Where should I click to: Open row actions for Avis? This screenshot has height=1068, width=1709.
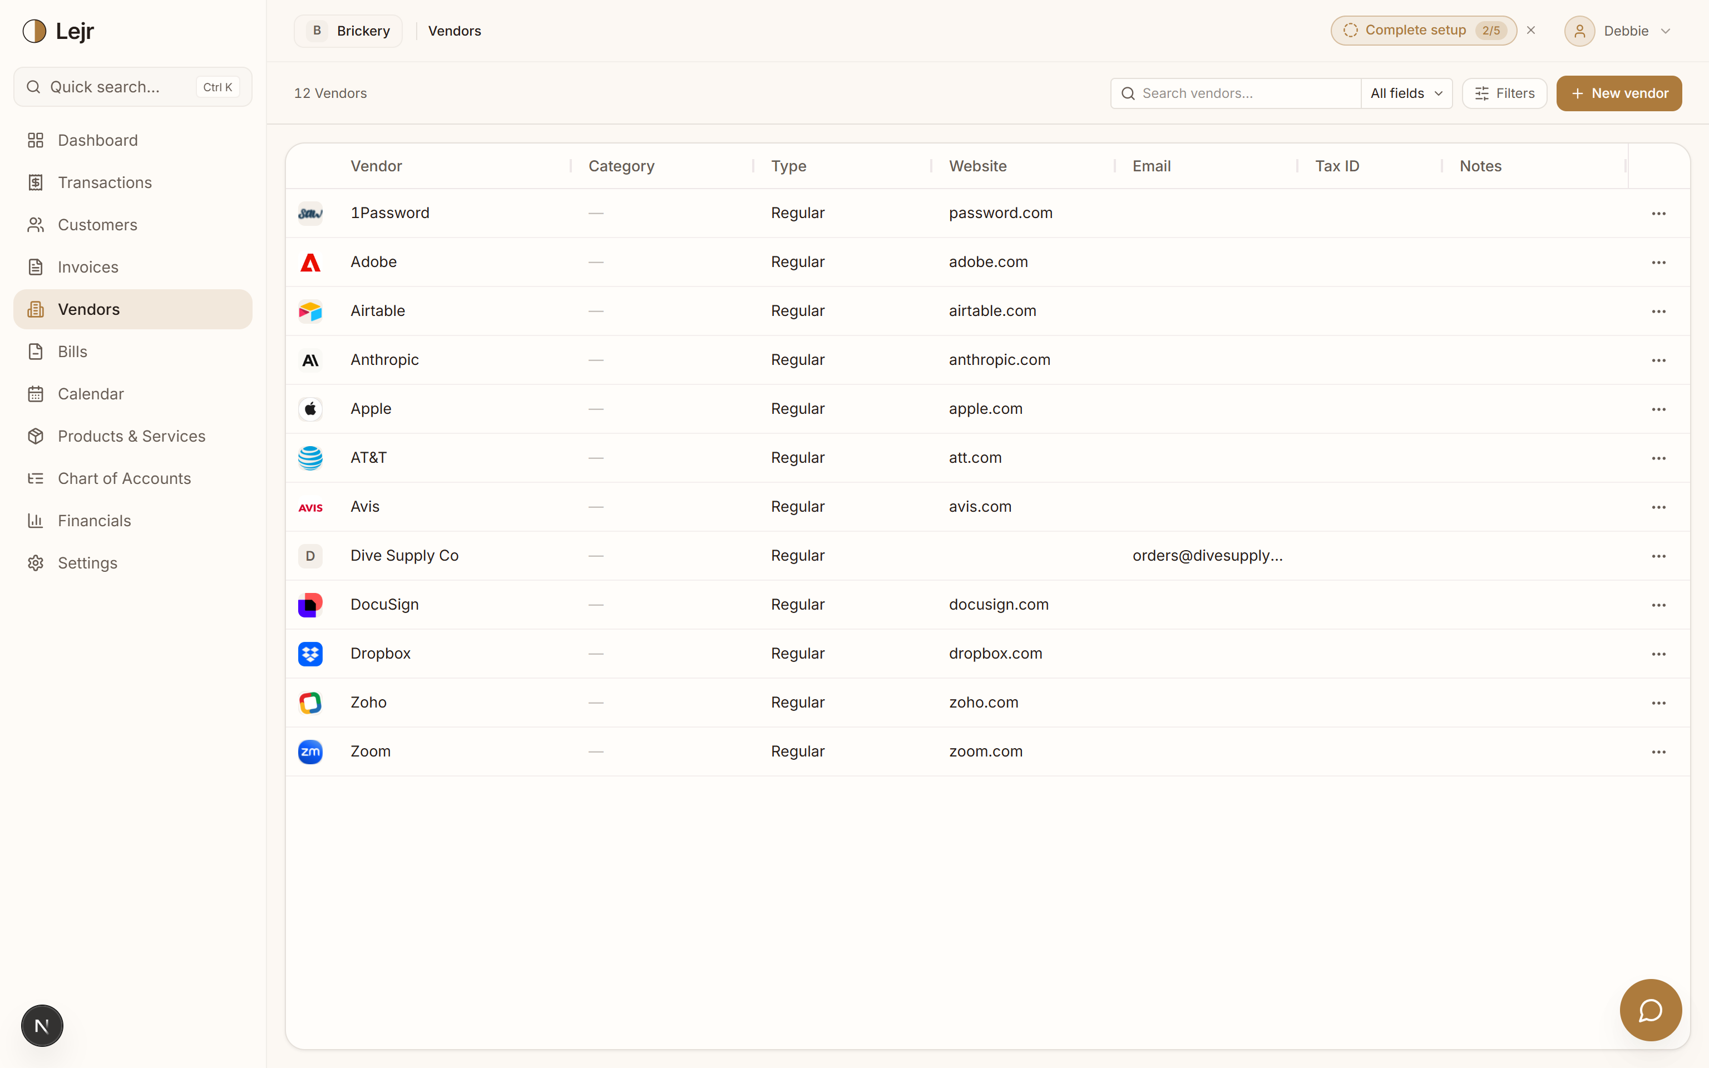[1658, 507]
